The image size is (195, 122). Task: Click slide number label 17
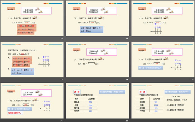pyautogui.click(x=127, y=121)
